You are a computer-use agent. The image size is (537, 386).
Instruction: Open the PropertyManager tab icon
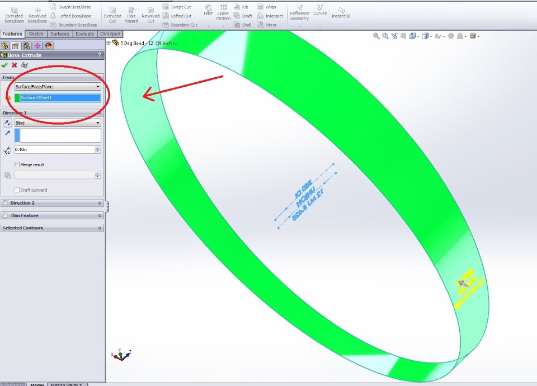[16, 45]
